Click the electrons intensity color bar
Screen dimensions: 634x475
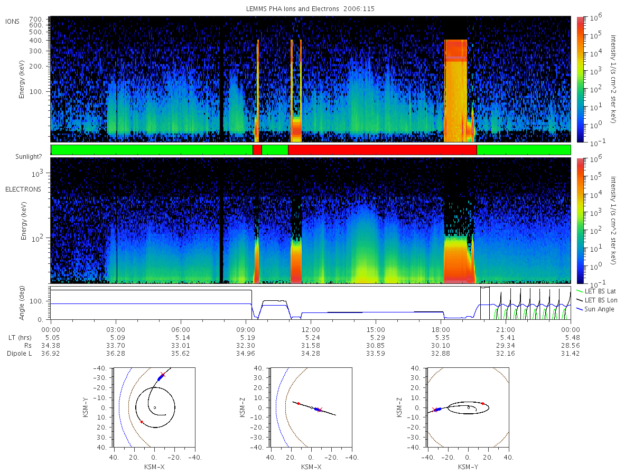[580, 220]
